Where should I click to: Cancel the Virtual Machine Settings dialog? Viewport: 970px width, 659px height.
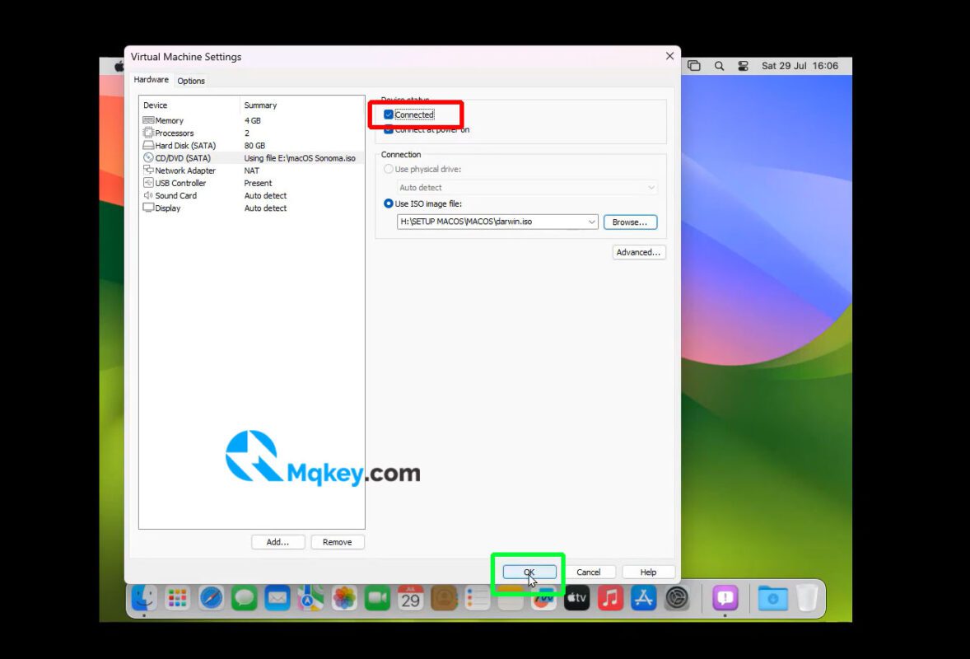click(588, 573)
